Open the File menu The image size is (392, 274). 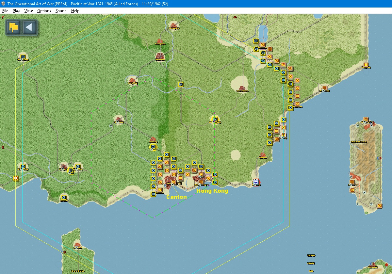pyautogui.click(x=5, y=11)
